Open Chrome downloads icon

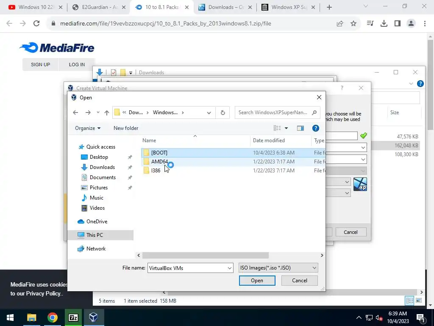click(x=384, y=24)
